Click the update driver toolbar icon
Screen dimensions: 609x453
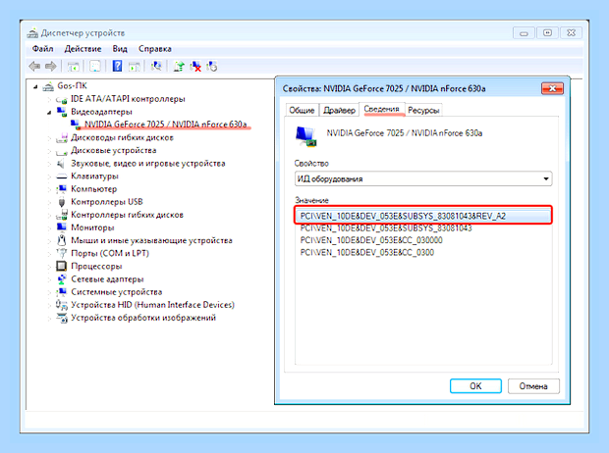pos(179,67)
